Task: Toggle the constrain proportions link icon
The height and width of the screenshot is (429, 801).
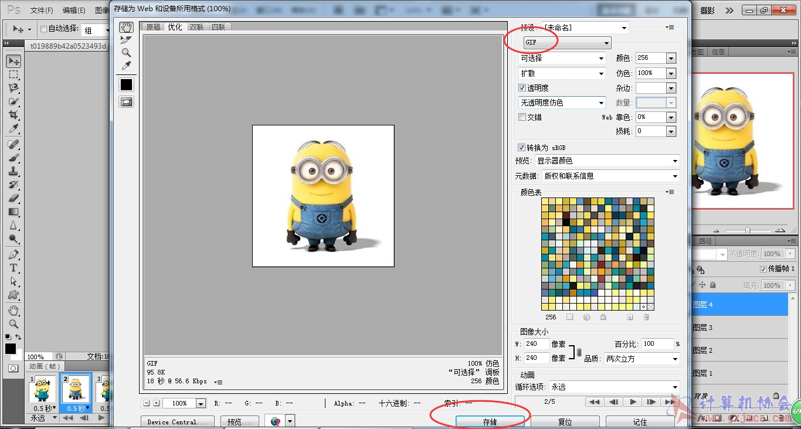Action: coord(579,352)
